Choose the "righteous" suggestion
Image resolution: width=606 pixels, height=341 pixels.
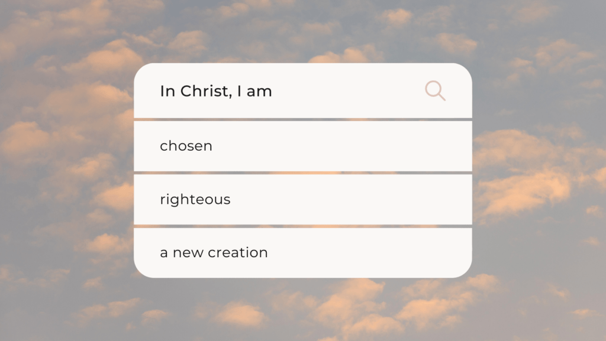[x=303, y=199]
